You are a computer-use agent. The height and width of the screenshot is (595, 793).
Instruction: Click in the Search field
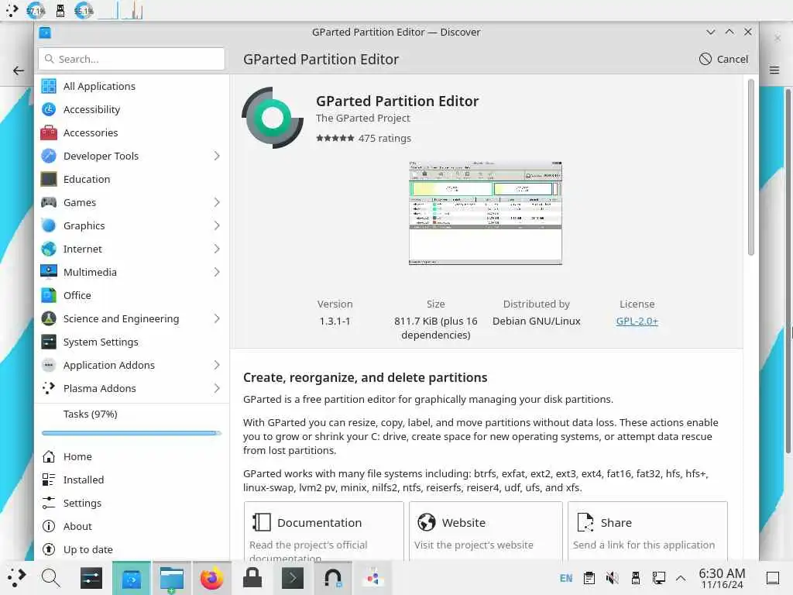pos(132,59)
